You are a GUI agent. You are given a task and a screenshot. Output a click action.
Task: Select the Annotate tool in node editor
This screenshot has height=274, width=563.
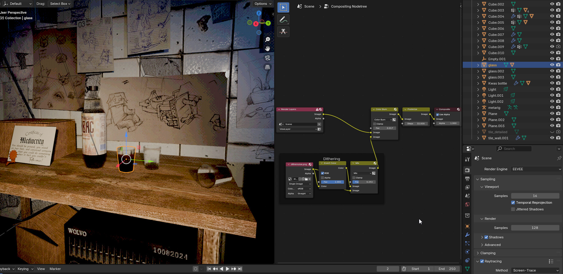coord(283,19)
